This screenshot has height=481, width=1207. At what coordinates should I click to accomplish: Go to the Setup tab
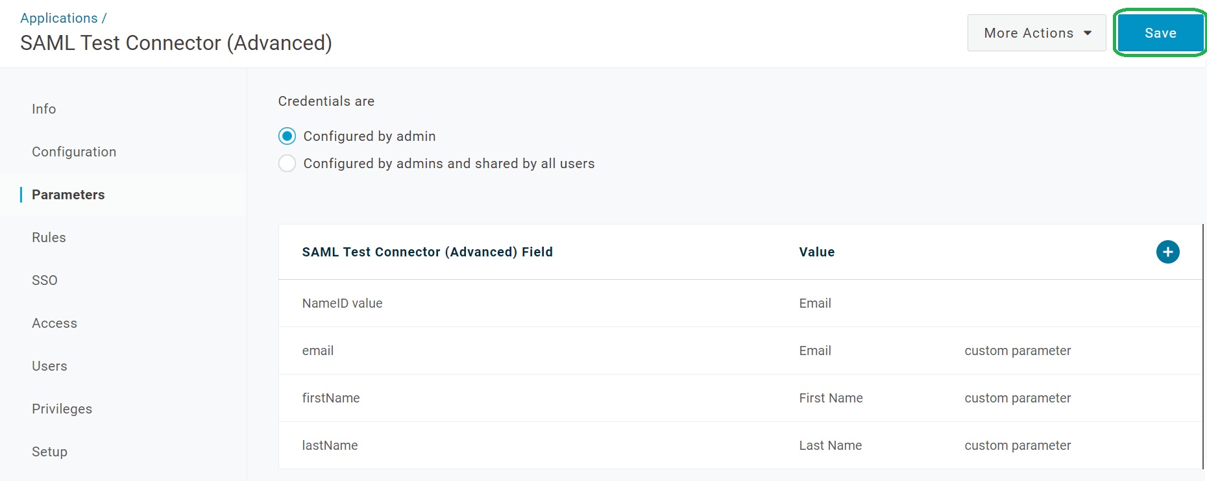49,452
